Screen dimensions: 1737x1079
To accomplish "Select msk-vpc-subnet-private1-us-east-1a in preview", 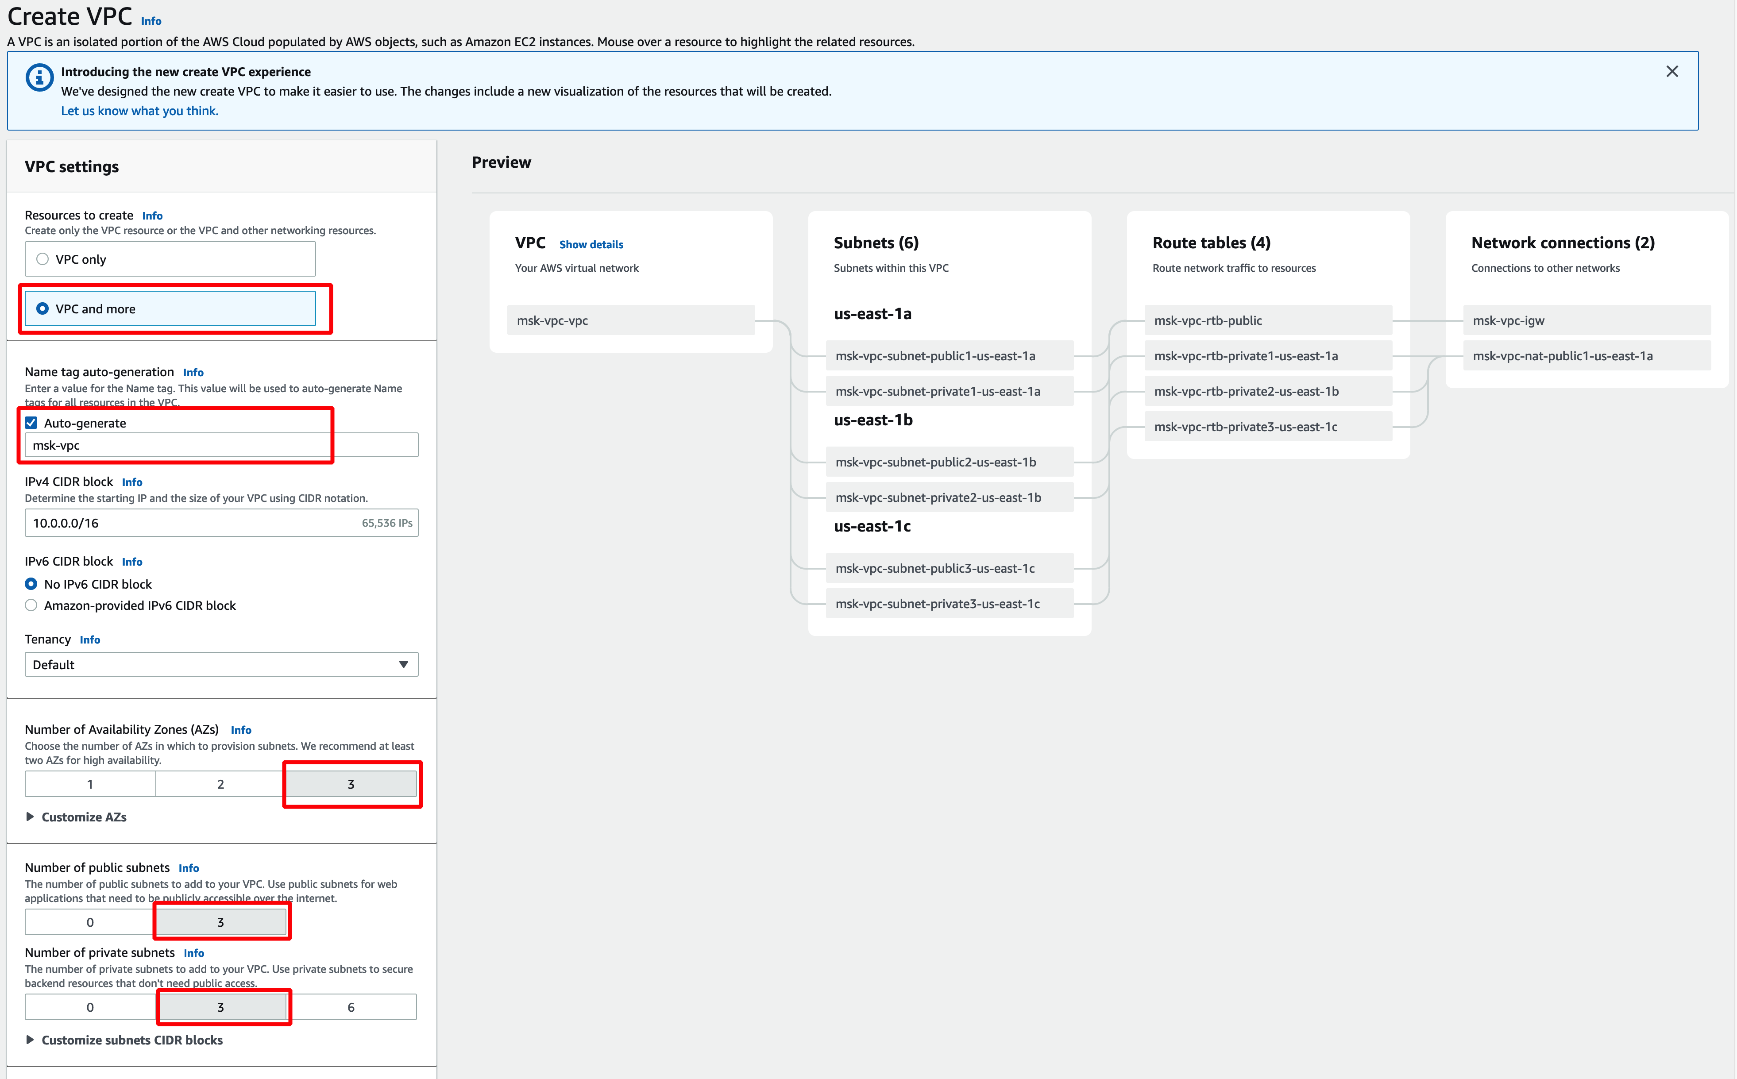I will 949,391.
